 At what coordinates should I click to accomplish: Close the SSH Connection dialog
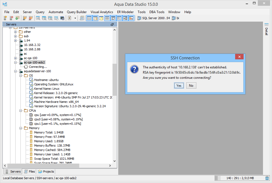point(240,57)
